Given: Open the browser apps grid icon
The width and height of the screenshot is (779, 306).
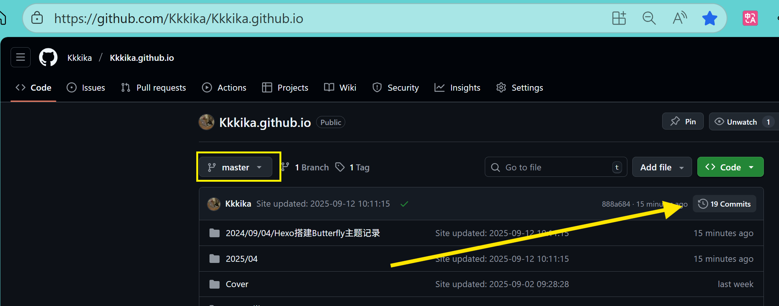Looking at the screenshot, I should coord(619,18).
